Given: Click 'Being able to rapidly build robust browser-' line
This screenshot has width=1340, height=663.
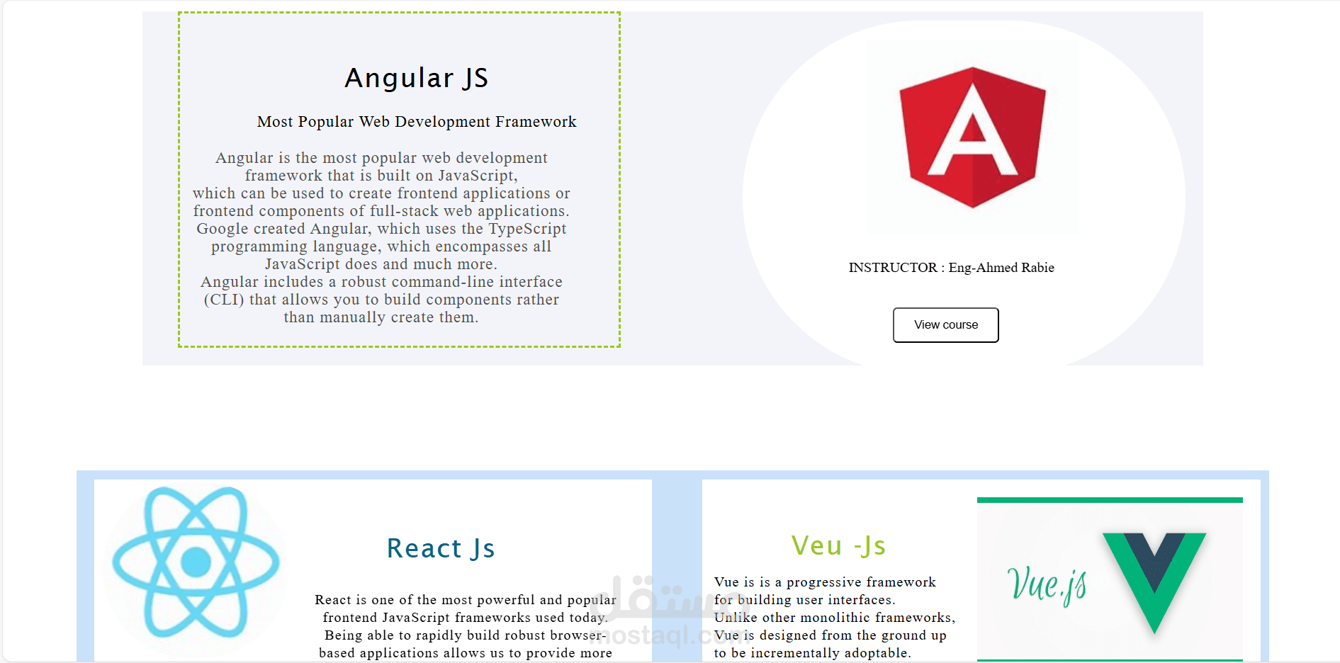Looking at the screenshot, I should point(466,635).
